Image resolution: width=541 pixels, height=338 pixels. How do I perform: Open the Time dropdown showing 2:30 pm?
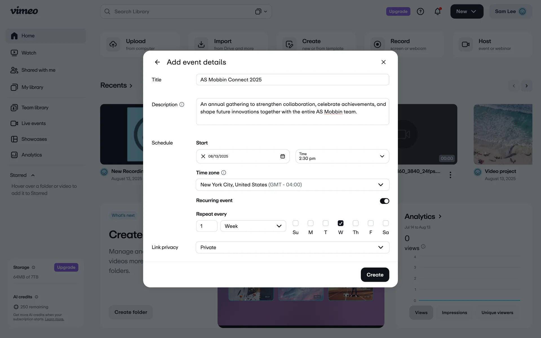[342, 156]
